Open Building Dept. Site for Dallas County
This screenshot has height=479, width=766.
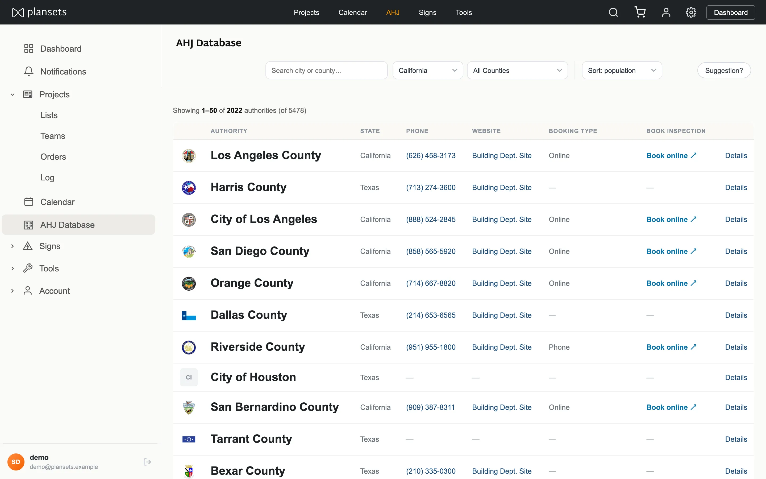tap(502, 315)
